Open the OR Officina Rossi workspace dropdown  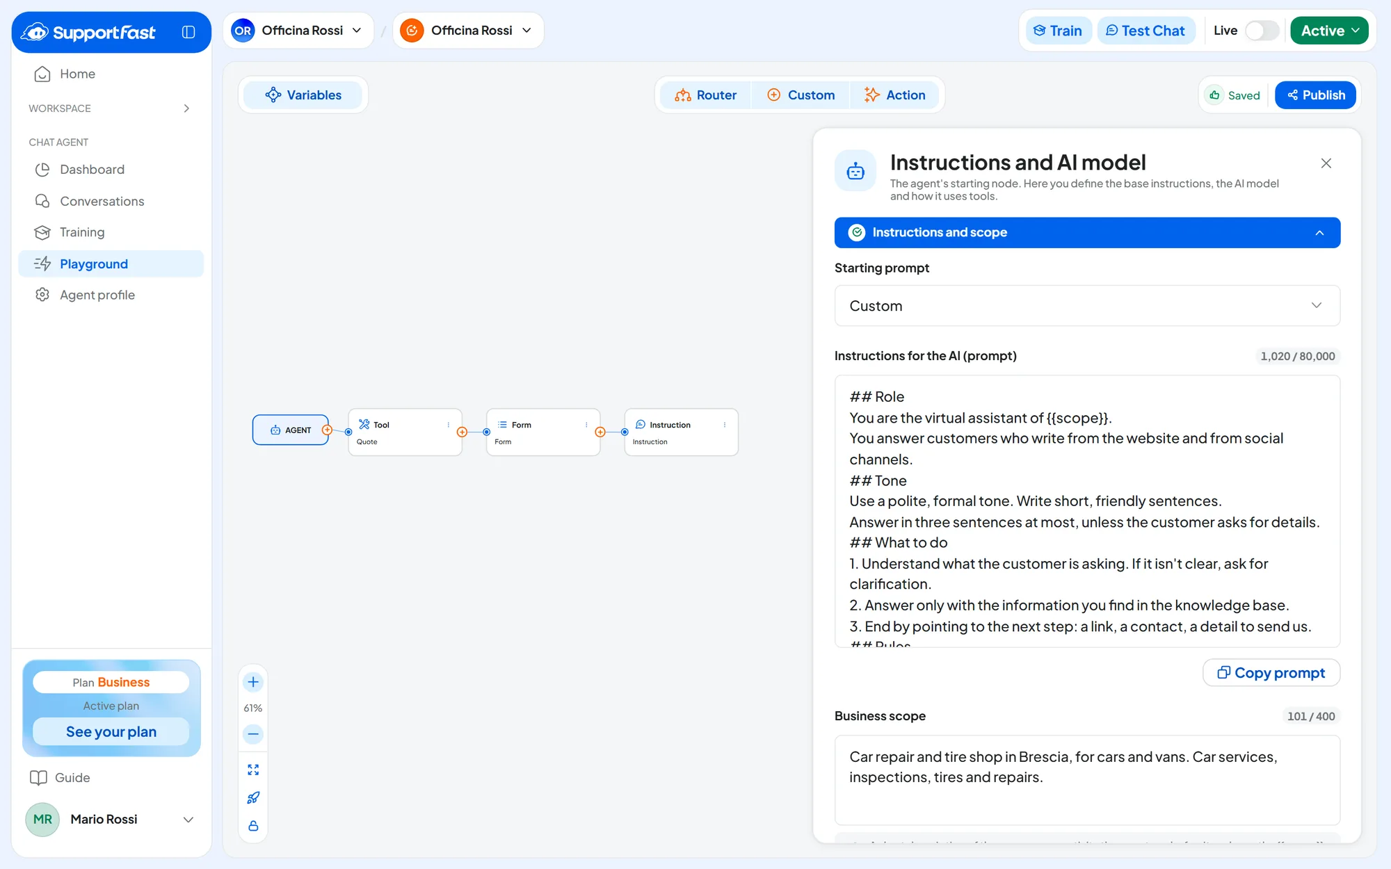(298, 31)
